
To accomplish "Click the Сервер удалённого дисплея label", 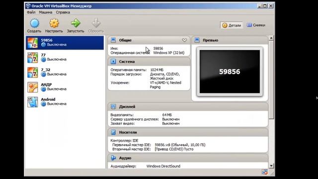I will 135,119.
